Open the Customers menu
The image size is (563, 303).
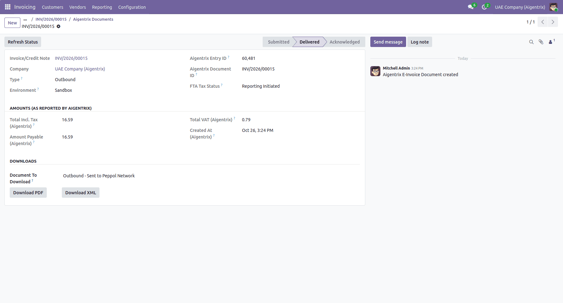point(52,7)
